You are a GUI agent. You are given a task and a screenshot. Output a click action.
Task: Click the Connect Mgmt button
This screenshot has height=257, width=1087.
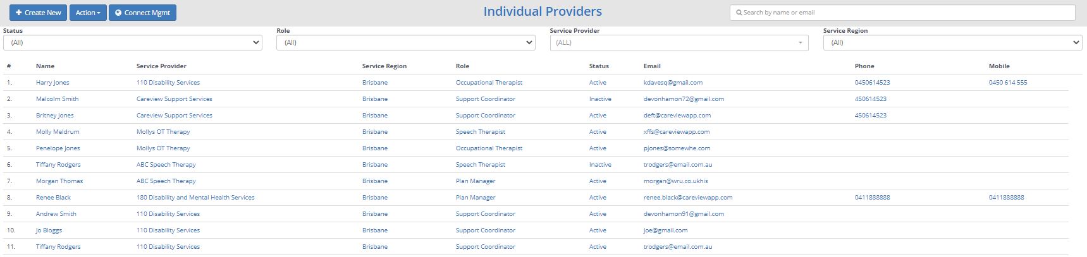tap(142, 13)
